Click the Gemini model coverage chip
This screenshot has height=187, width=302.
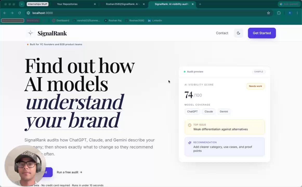click(x=224, y=112)
